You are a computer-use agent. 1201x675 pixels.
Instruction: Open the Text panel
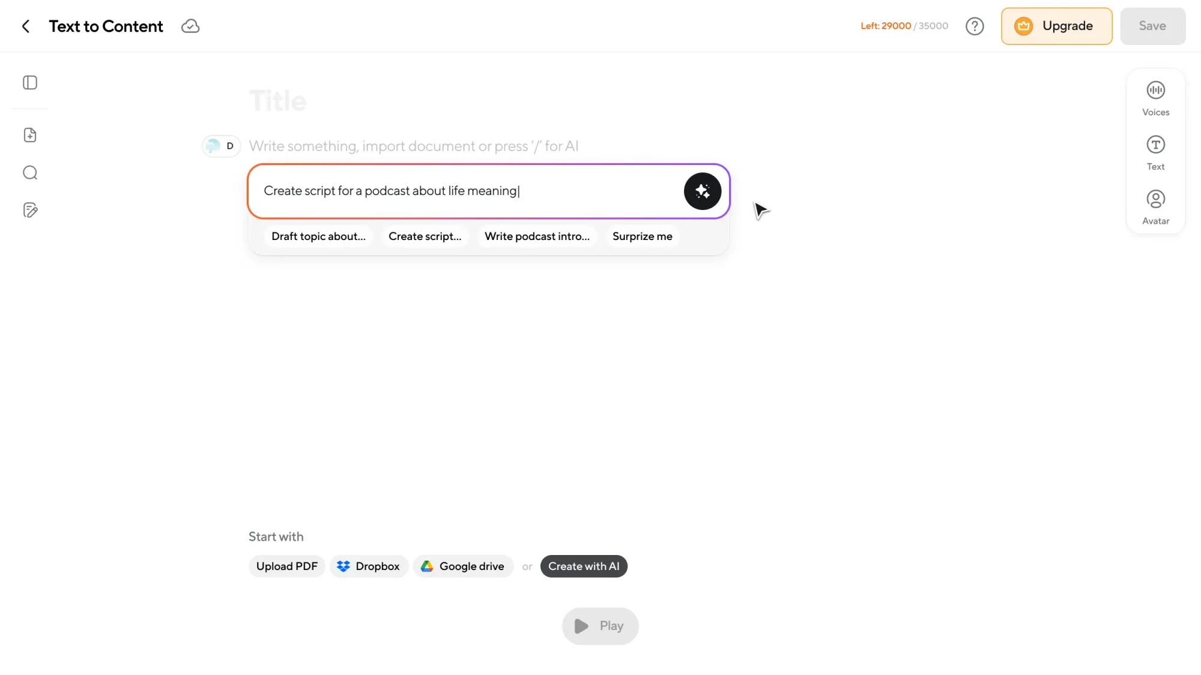click(x=1155, y=153)
